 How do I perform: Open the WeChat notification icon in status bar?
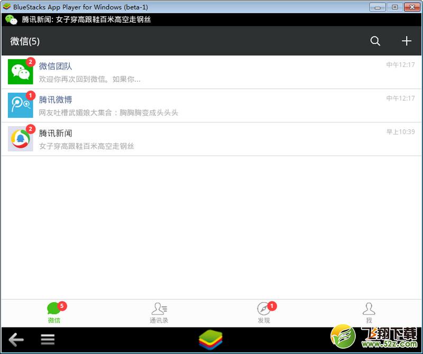11,20
